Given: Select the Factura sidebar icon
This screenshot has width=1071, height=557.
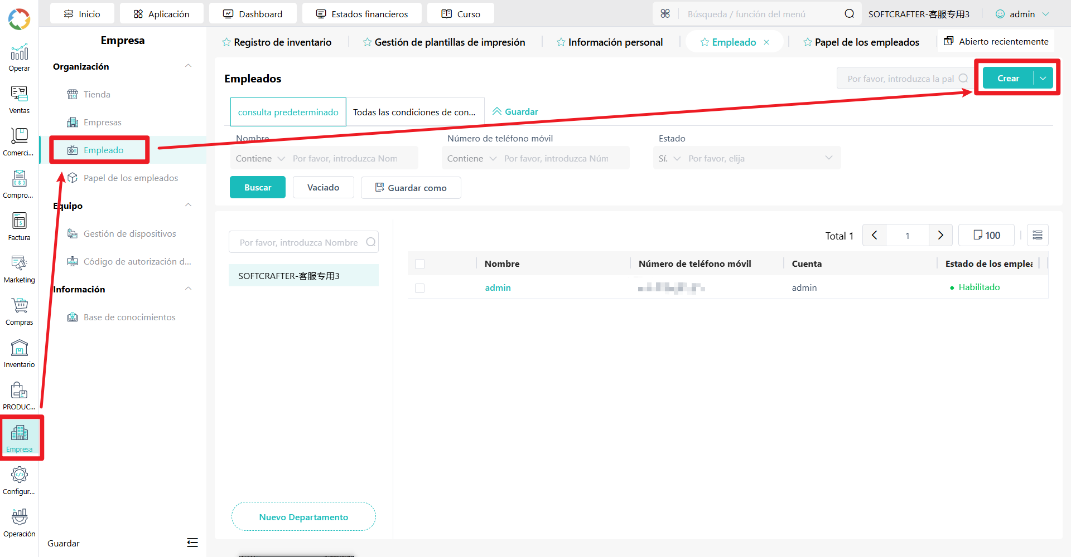Looking at the screenshot, I should click(x=19, y=227).
